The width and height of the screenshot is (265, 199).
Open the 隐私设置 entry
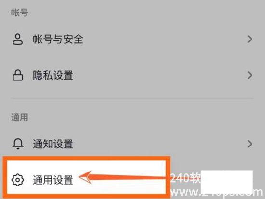pyautogui.click(x=132, y=75)
